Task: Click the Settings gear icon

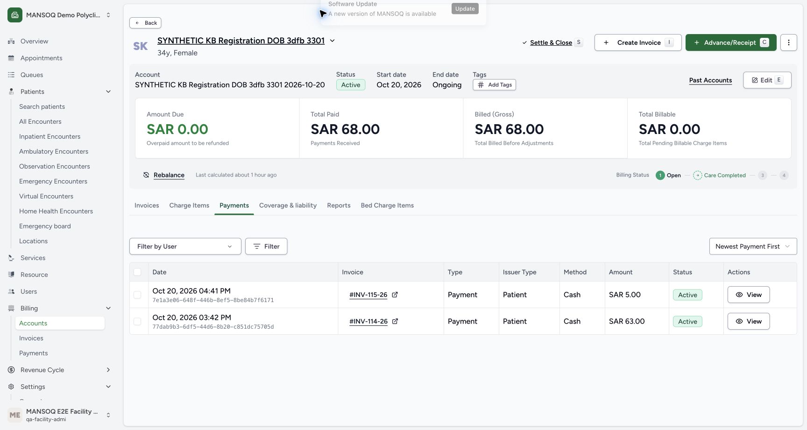Action: 11,387
